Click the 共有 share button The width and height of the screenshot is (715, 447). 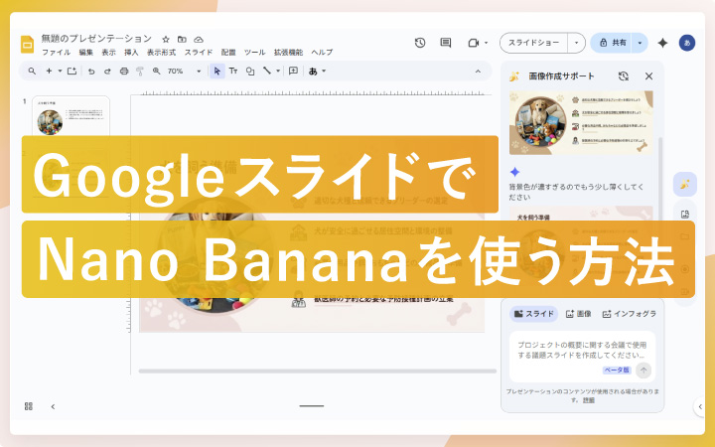point(611,43)
